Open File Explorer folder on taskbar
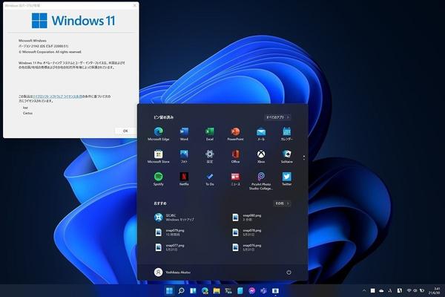This screenshot has width=445, height=297. click(217, 290)
